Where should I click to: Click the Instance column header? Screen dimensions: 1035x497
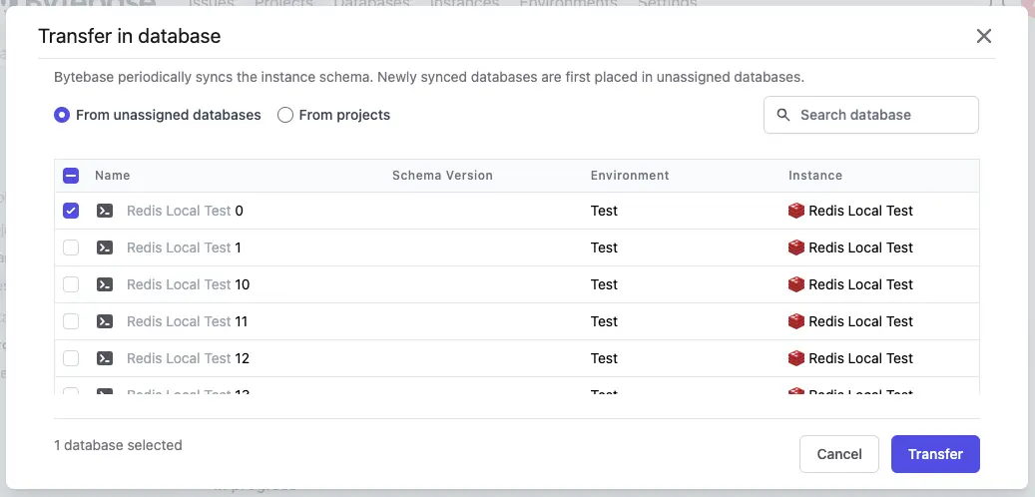point(815,176)
